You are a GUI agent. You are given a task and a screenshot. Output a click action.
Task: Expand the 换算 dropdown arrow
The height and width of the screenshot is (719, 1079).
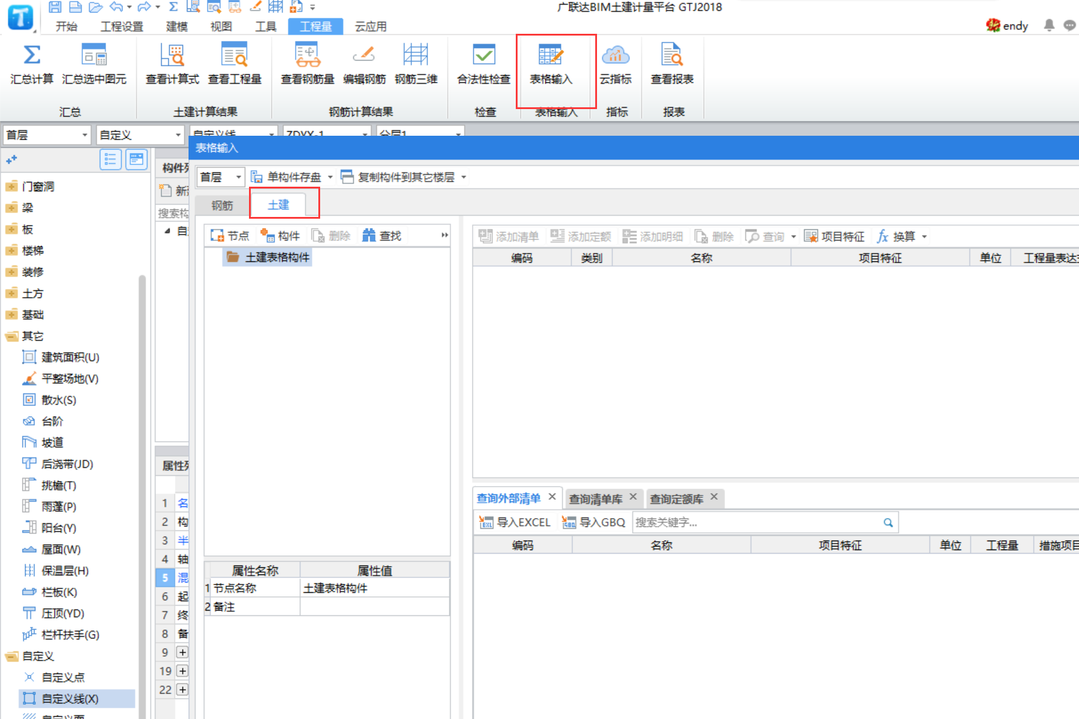(924, 237)
